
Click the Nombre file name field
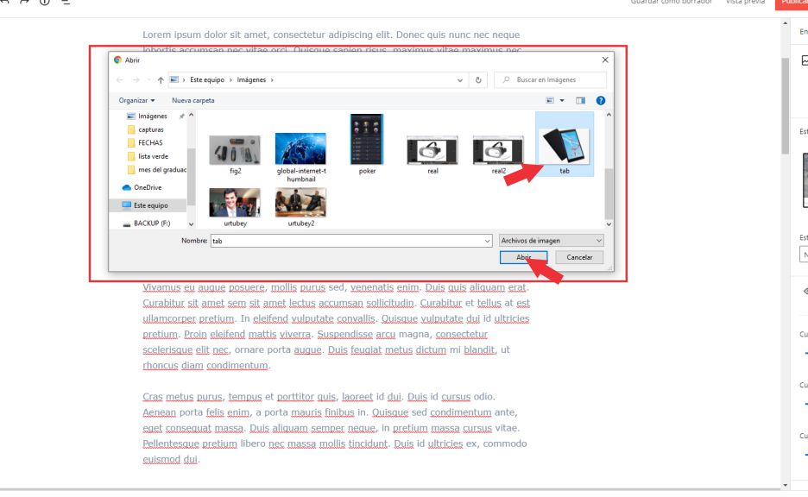pyautogui.click(x=347, y=241)
